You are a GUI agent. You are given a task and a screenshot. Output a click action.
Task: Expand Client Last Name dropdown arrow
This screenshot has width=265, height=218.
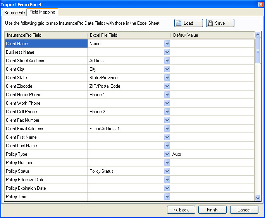click(x=167, y=145)
